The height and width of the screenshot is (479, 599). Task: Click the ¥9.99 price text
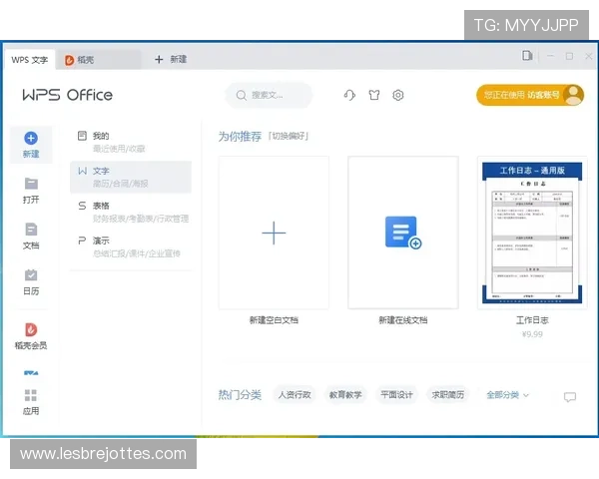point(532,334)
